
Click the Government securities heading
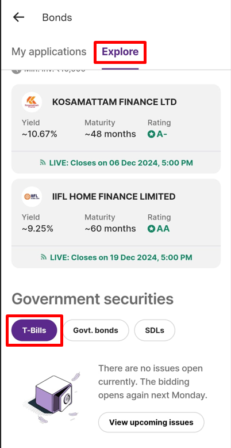[93, 299]
